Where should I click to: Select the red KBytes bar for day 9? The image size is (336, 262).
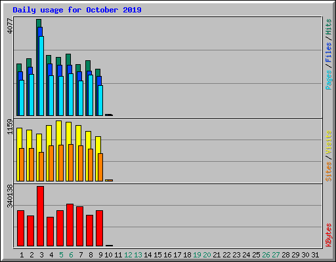click(x=99, y=228)
